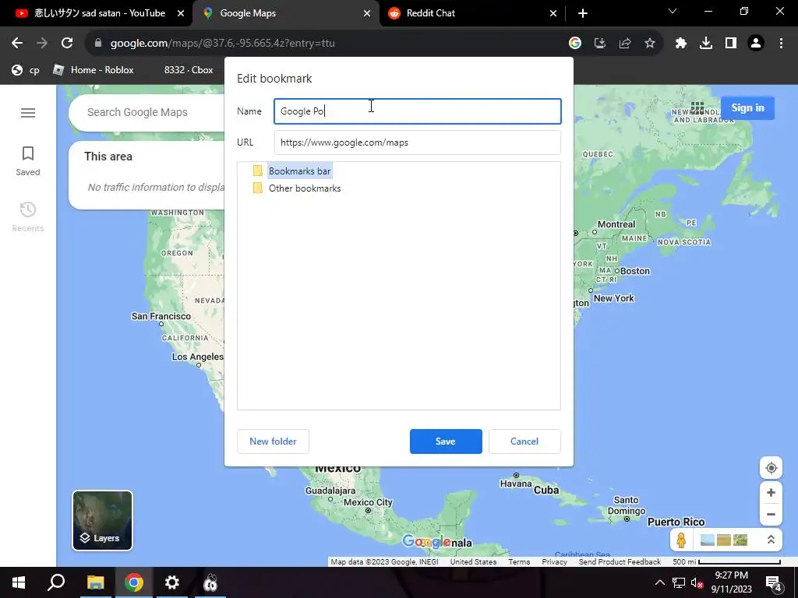Click the browser back arrow

click(x=17, y=44)
